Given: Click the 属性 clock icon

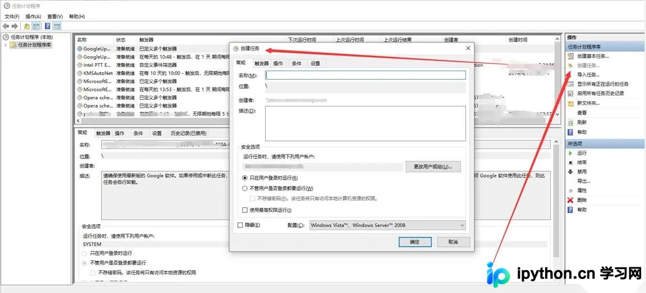Looking at the screenshot, I should 571,190.
